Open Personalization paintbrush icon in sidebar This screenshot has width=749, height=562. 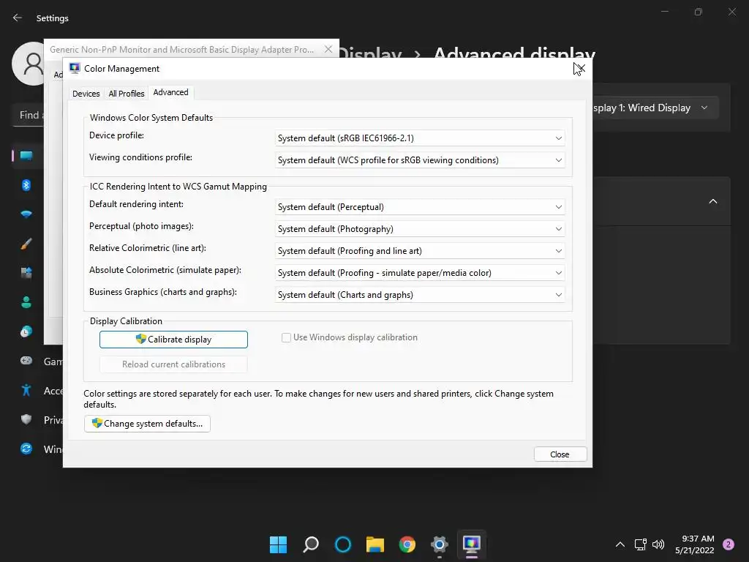pyautogui.click(x=26, y=244)
